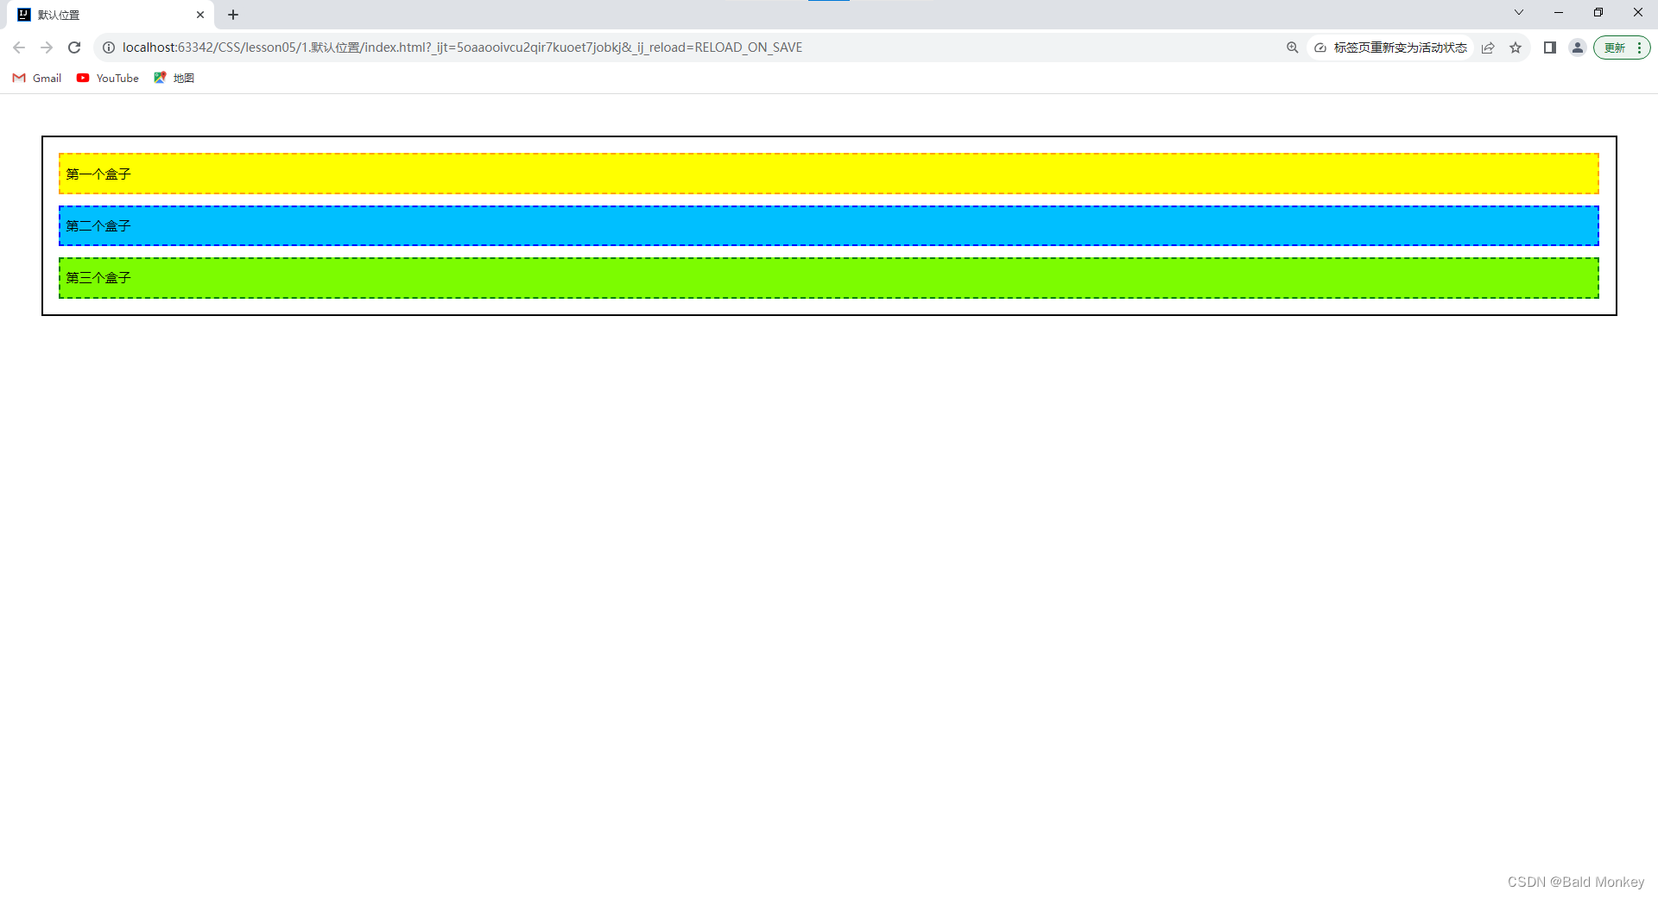The image size is (1658, 898).
Task: Click the text 第三个盒子
Action: (98, 277)
